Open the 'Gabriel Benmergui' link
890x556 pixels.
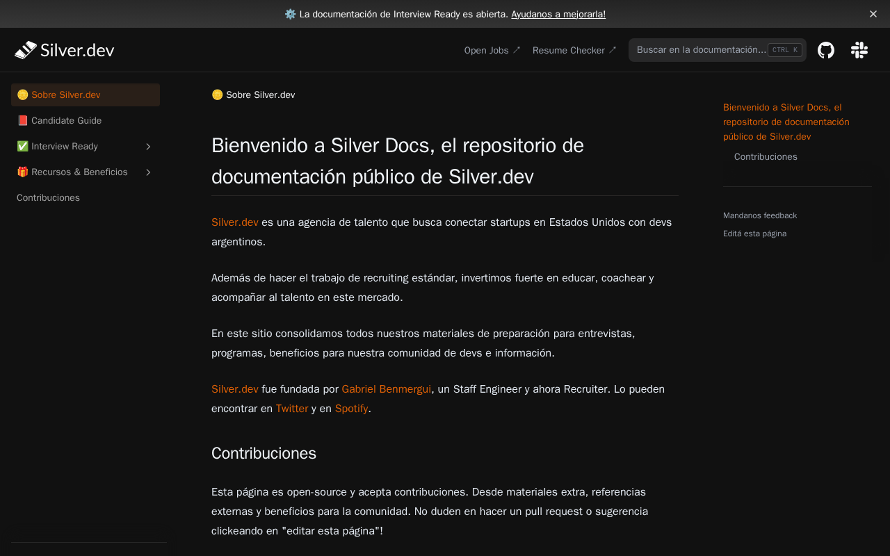tap(387, 389)
